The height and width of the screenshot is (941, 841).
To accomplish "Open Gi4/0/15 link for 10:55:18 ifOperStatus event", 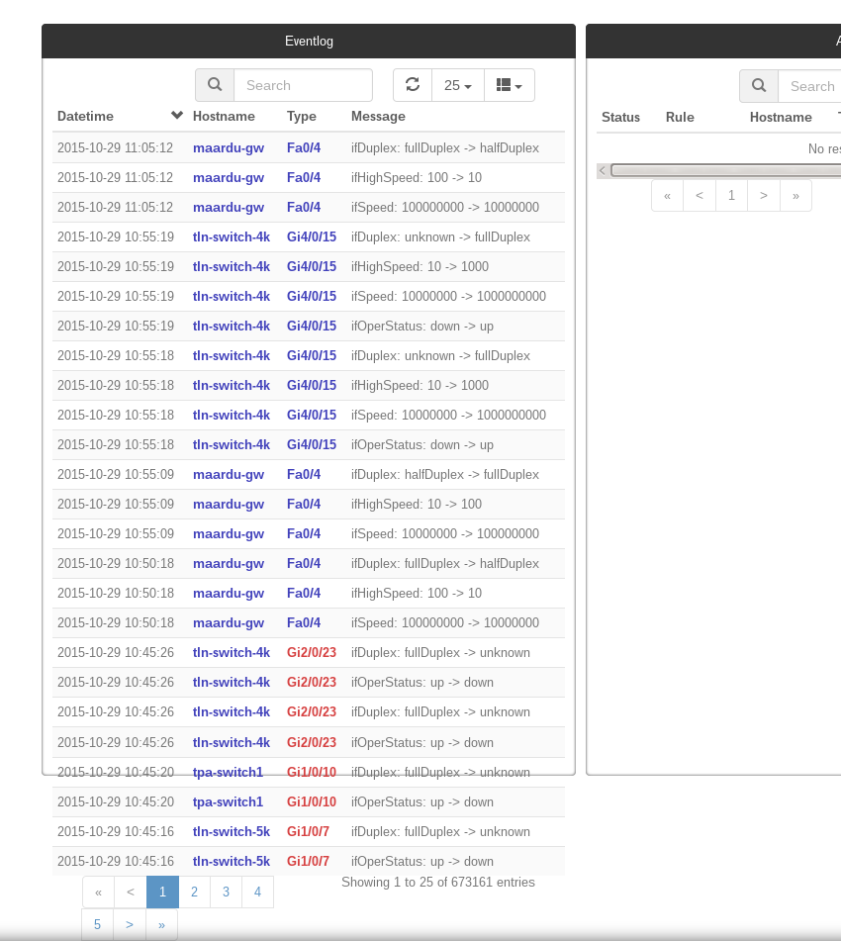I will pyautogui.click(x=312, y=445).
